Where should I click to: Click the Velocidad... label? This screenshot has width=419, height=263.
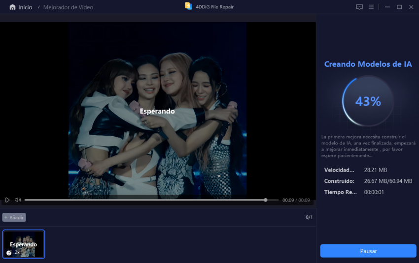tap(339, 170)
